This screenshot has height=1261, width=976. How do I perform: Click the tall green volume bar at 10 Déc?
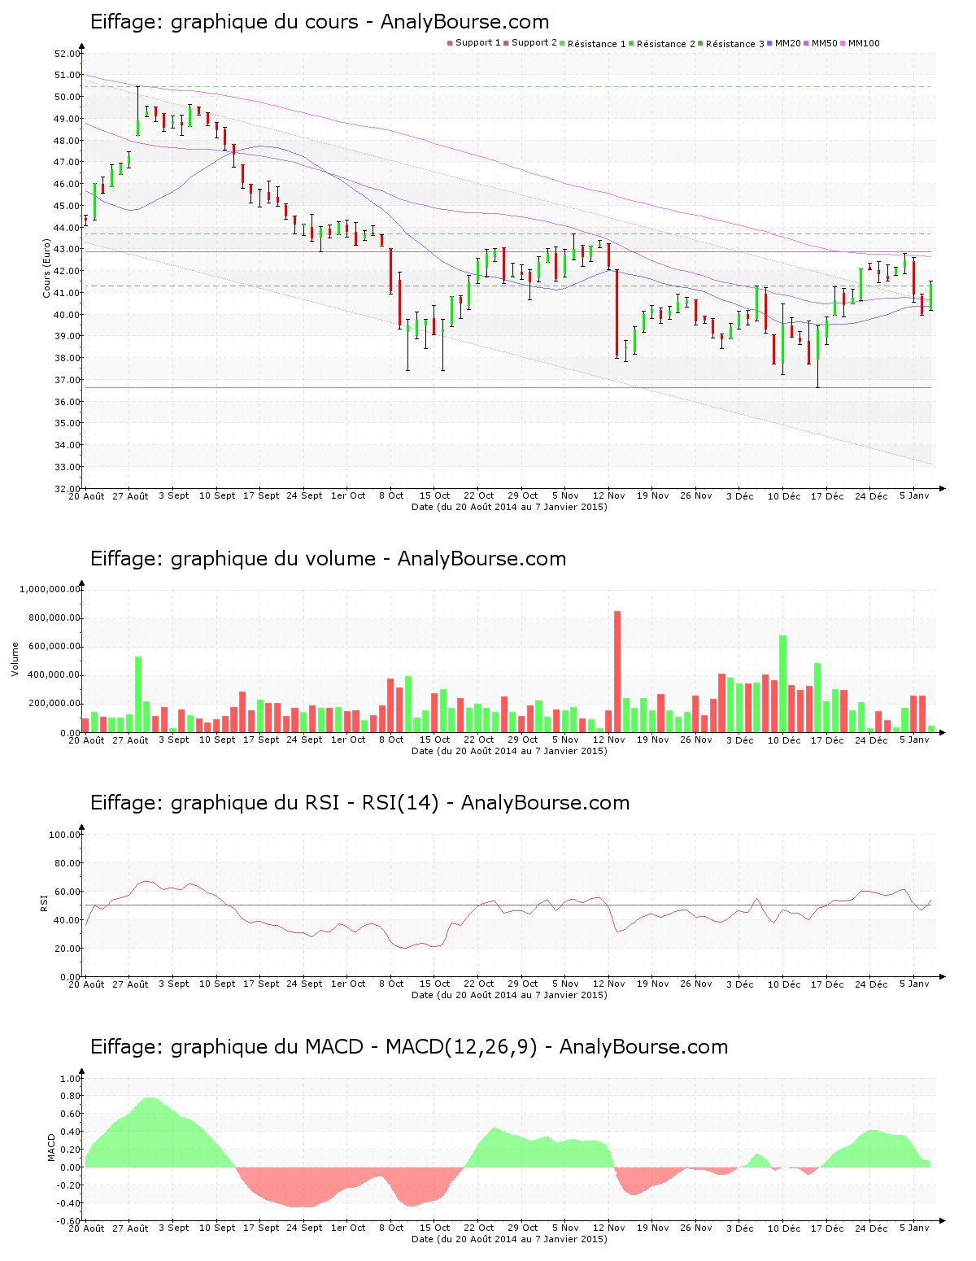click(x=783, y=684)
